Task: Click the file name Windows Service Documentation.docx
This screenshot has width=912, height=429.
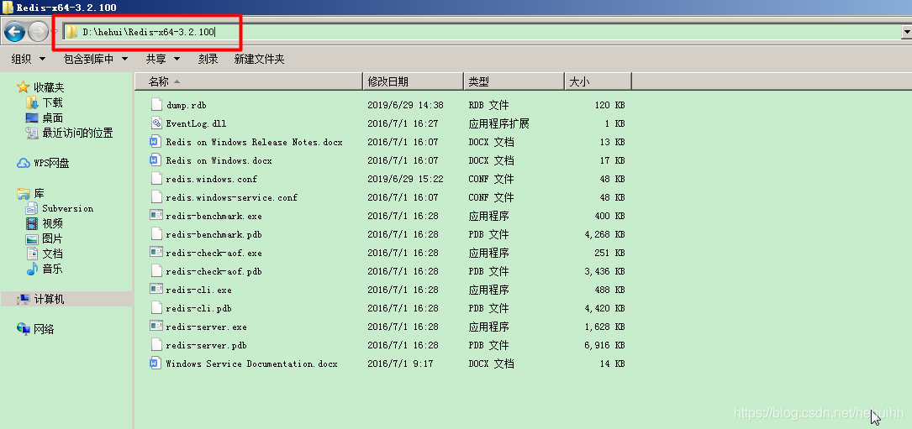Action: point(251,364)
